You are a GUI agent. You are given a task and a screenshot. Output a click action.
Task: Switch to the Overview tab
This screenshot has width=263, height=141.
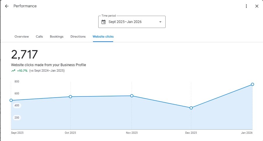click(22, 36)
